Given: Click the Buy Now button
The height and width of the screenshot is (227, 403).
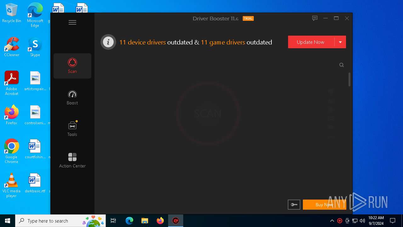Looking at the screenshot, I should (324, 205).
